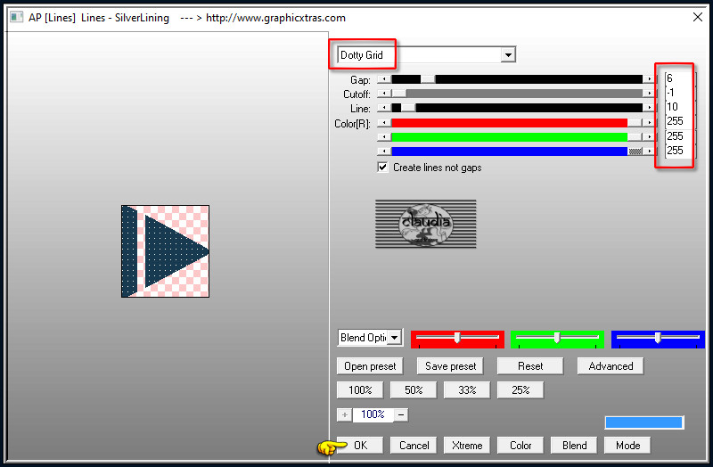Click the Save preset button

(x=450, y=366)
